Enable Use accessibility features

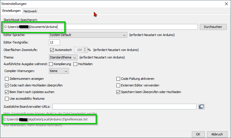(7, 99)
